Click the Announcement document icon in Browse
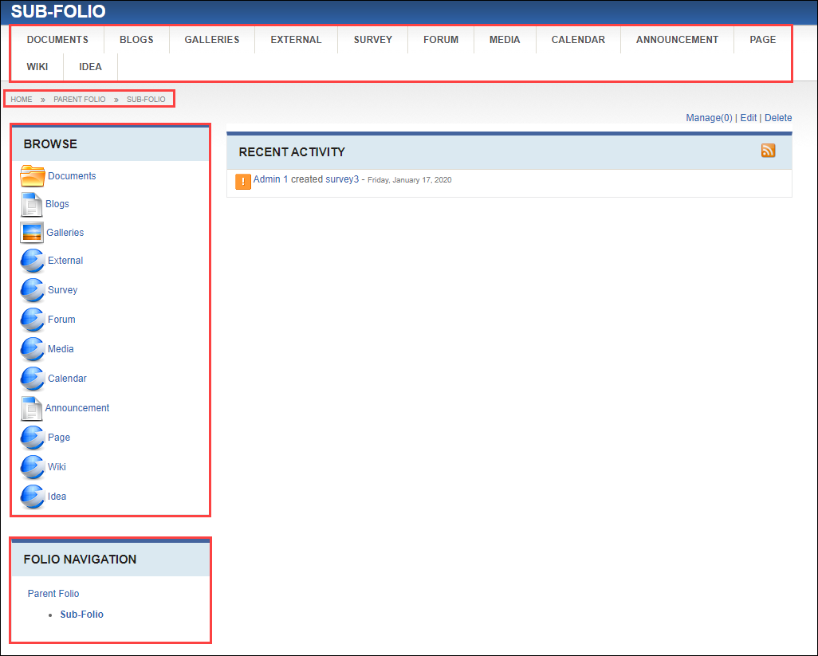This screenshot has height=656, width=818. [x=31, y=408]
